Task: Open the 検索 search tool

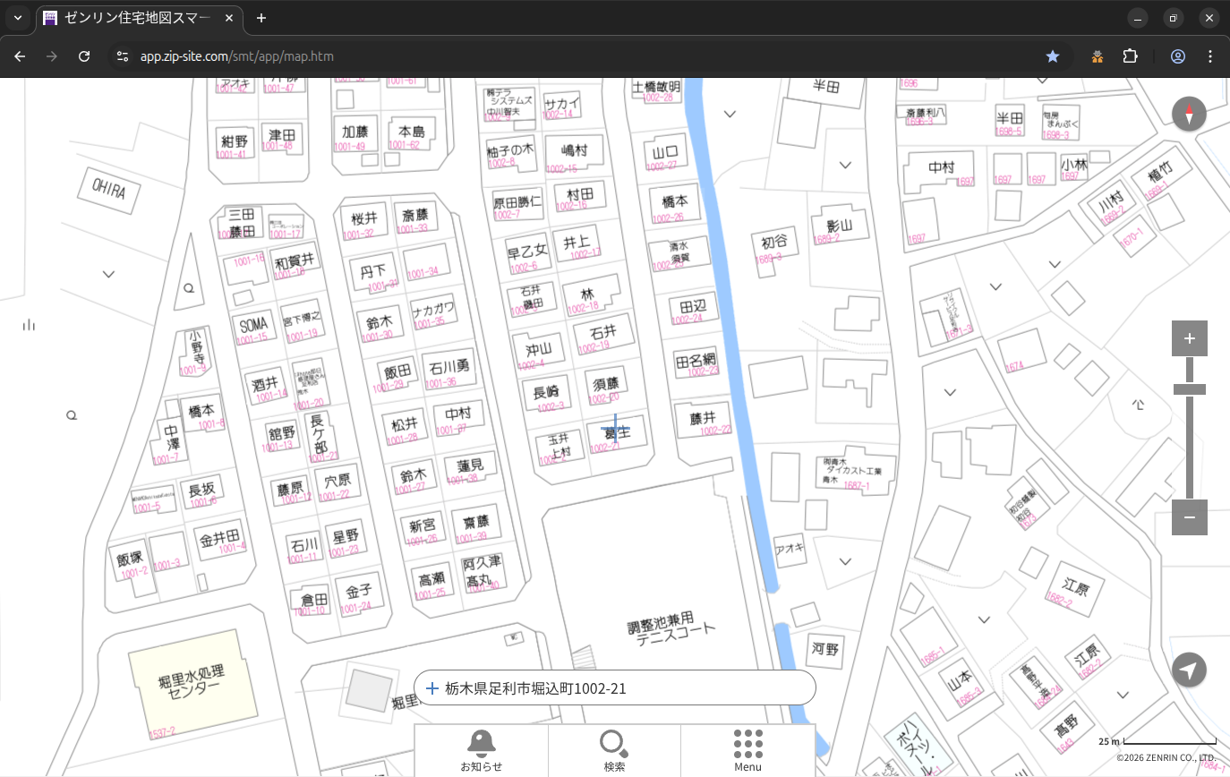Action: click(614, 750)
